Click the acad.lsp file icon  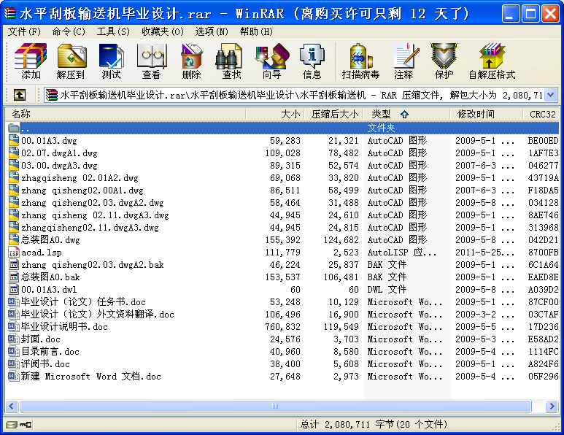coord(14,253)
